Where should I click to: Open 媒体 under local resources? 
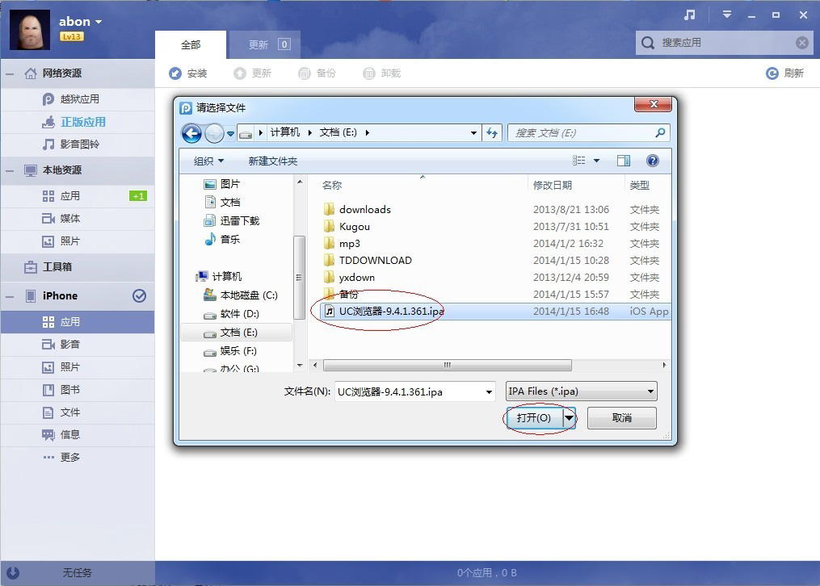point(78,219)
